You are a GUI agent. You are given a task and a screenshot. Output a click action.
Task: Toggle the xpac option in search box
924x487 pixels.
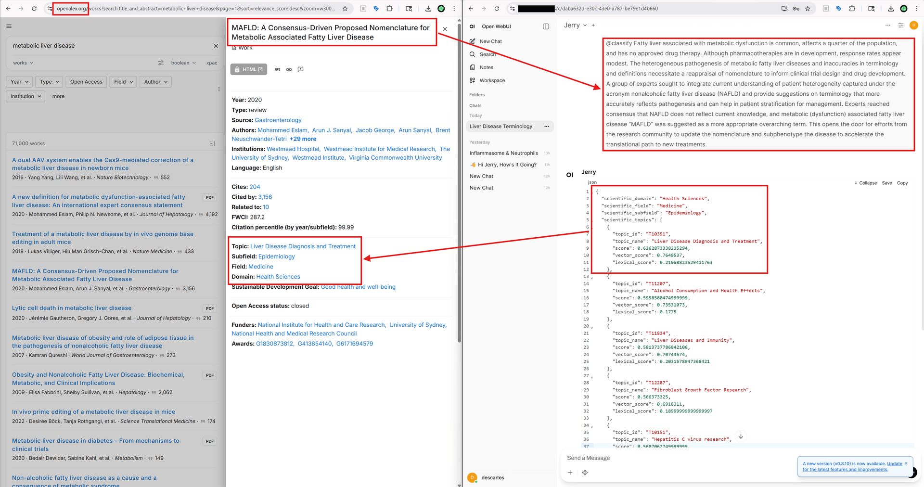[212, 63]
